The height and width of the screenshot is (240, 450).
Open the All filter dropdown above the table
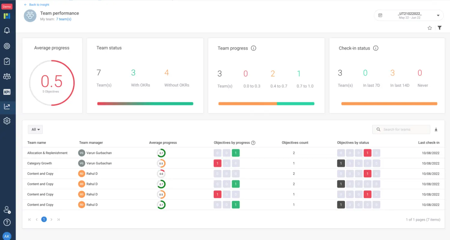pyautogui.click(x=35, y=129)
